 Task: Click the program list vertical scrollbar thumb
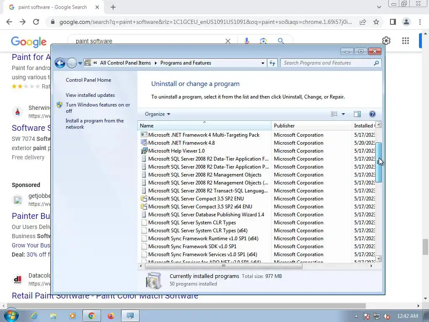pyautogui.click(x=379, y=162)
